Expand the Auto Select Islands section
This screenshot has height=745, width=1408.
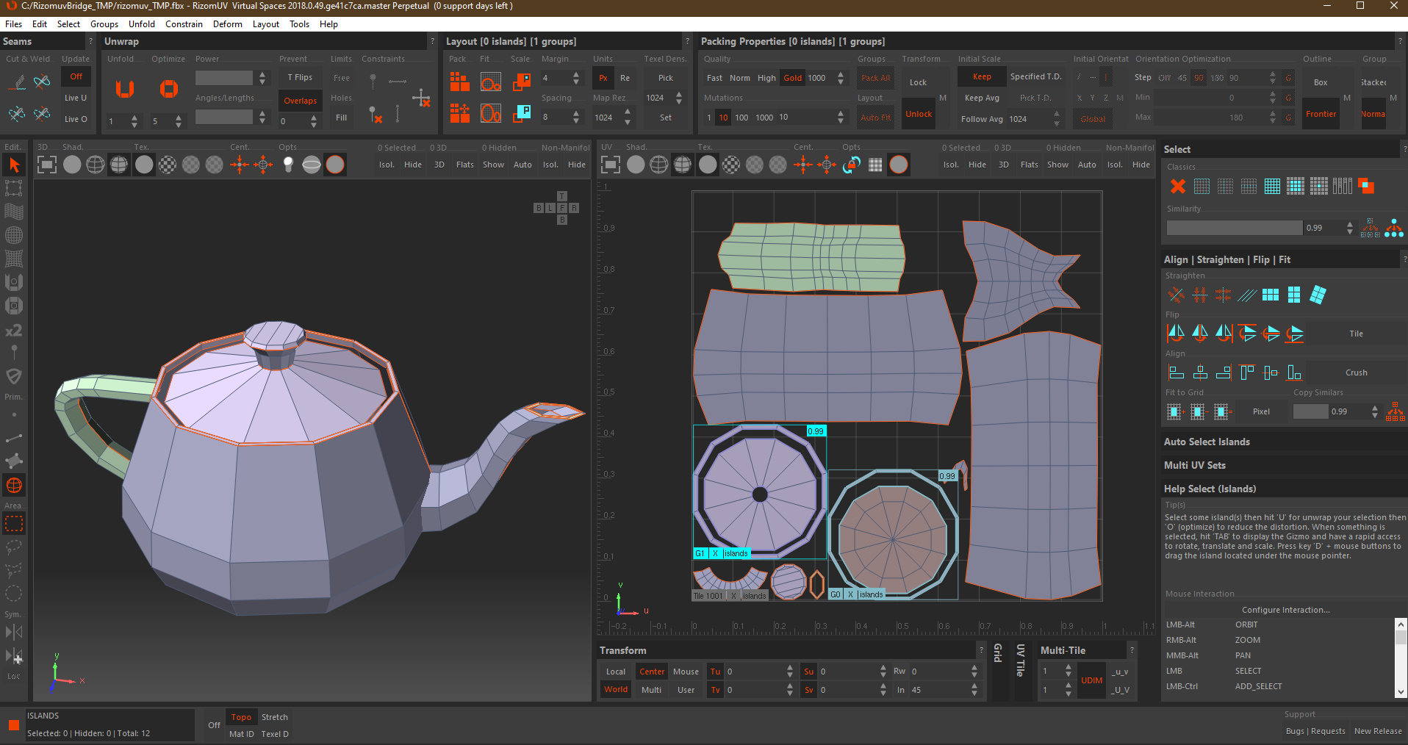pyautogui.click(x=1207, y=442)
